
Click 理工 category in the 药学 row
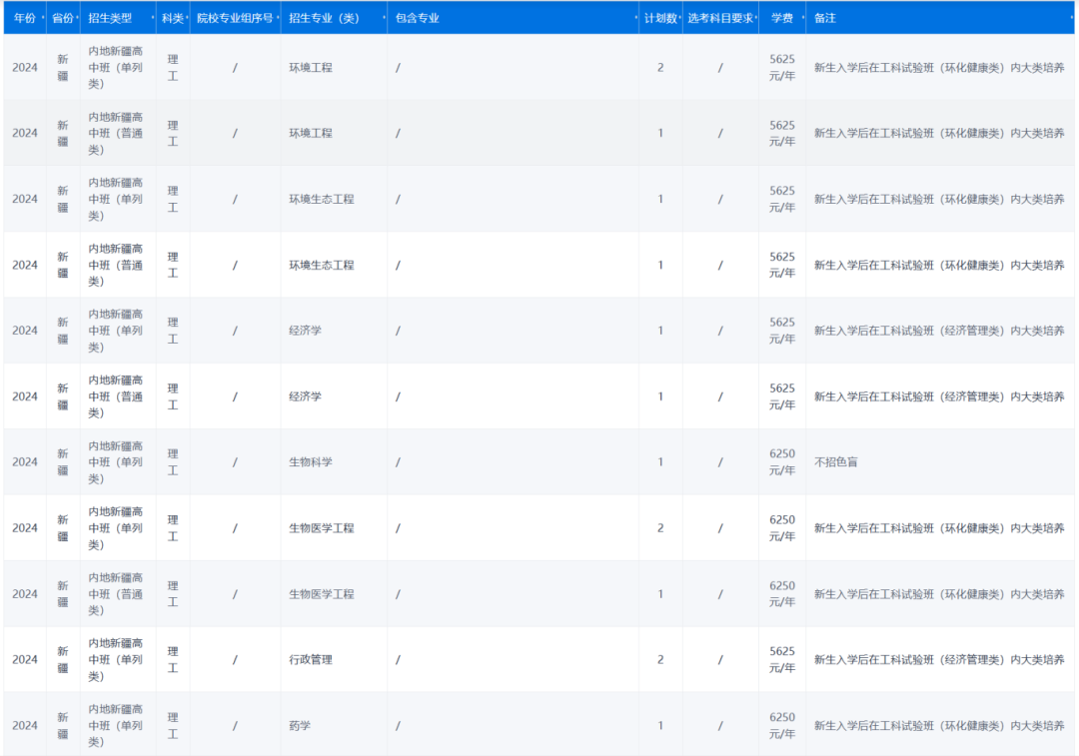173,726
